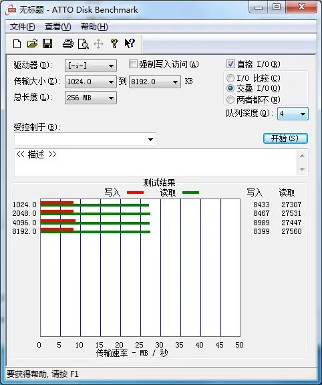This screenshot has height=385, width=322.
Task: Expand the transfer size 8192.0 dropdown
Action: [155, 82]
